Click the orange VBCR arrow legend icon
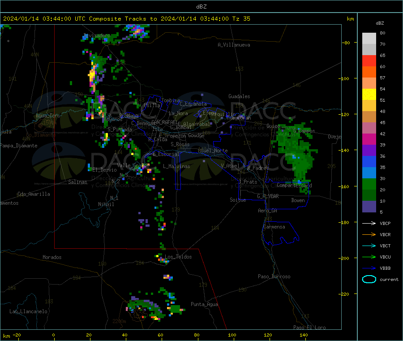This screenshot has width=403, height=341. (369, 234)
